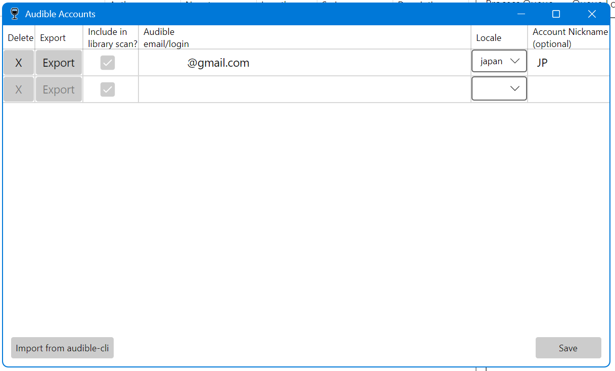This screenshot has height=371, width=615.
Task: Toggle library scan checkbox in empty row
Action: click(x=108, y=89)
